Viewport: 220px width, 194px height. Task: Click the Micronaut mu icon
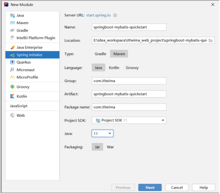tap(12, 70)
